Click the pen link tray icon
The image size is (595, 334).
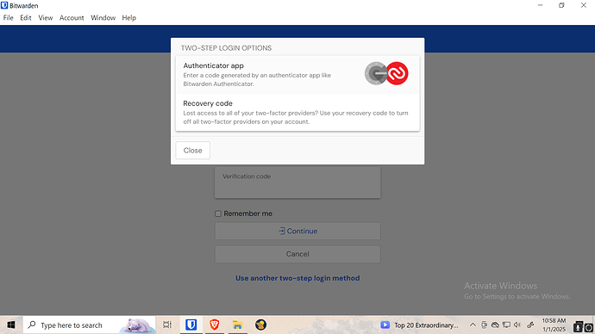click(x=530, y=325)
